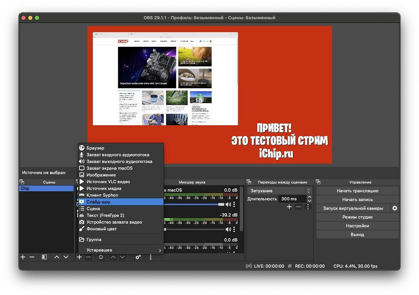Mute the macOS audio capture channel

click(228, 204)
